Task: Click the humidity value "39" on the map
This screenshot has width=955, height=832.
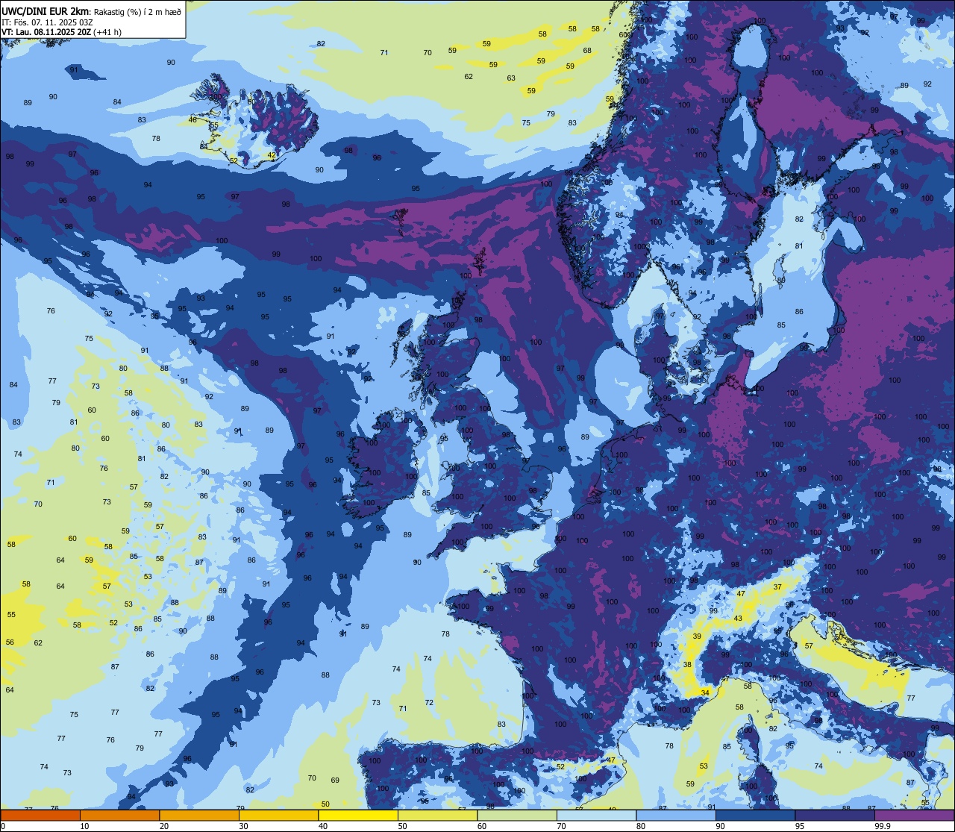Action: pyautogui.click(x=697, y=636)
